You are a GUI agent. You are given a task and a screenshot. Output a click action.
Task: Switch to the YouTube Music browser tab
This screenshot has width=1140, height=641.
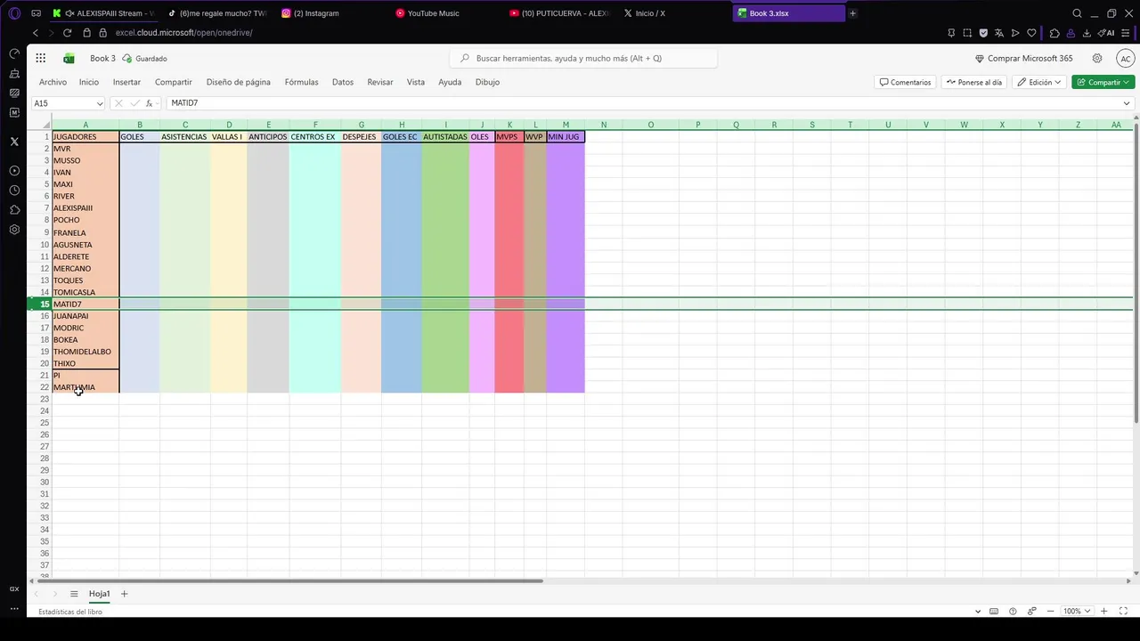click(x=434, y=13)
